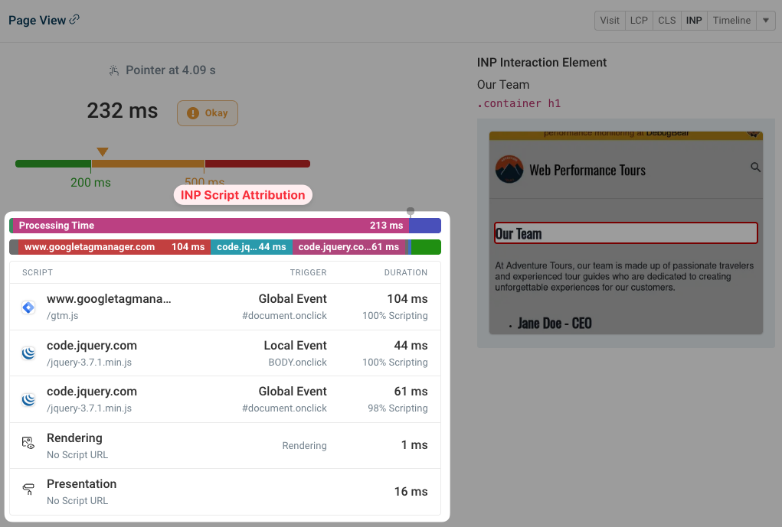Click the blue presentation delay bar segment
The width and height of the screenshot is (782, 527).
pyautogui.click(x=425, y=225)
